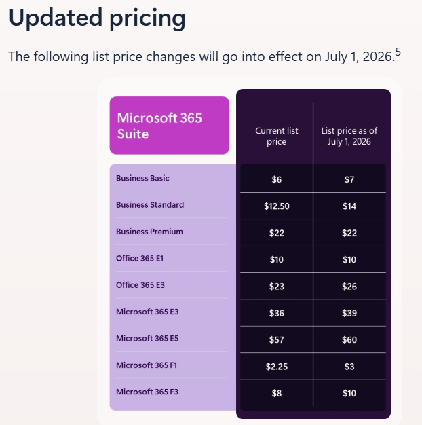Select the Business Basic row label

(x=142, y=178)
